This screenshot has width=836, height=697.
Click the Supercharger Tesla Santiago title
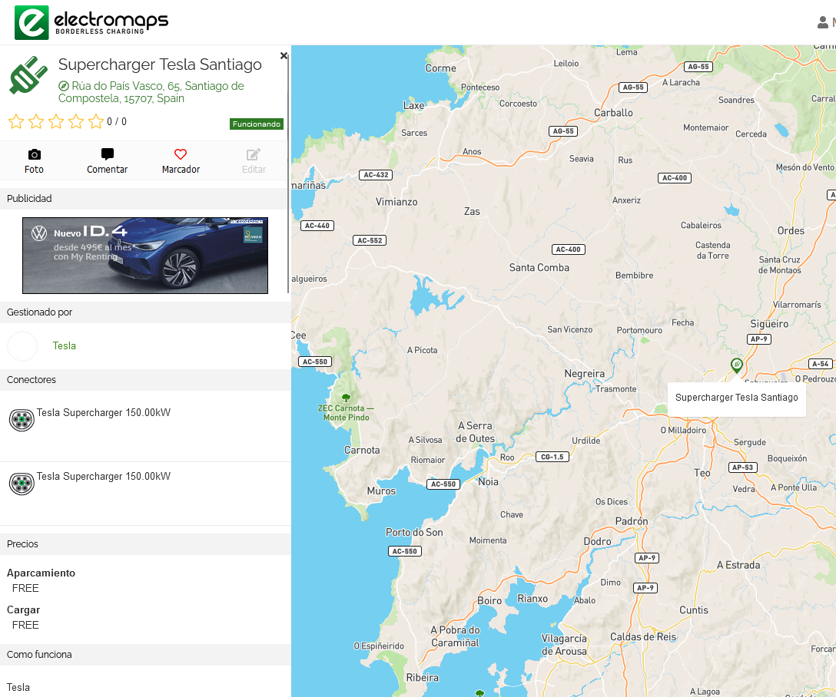tap(160, 64)
